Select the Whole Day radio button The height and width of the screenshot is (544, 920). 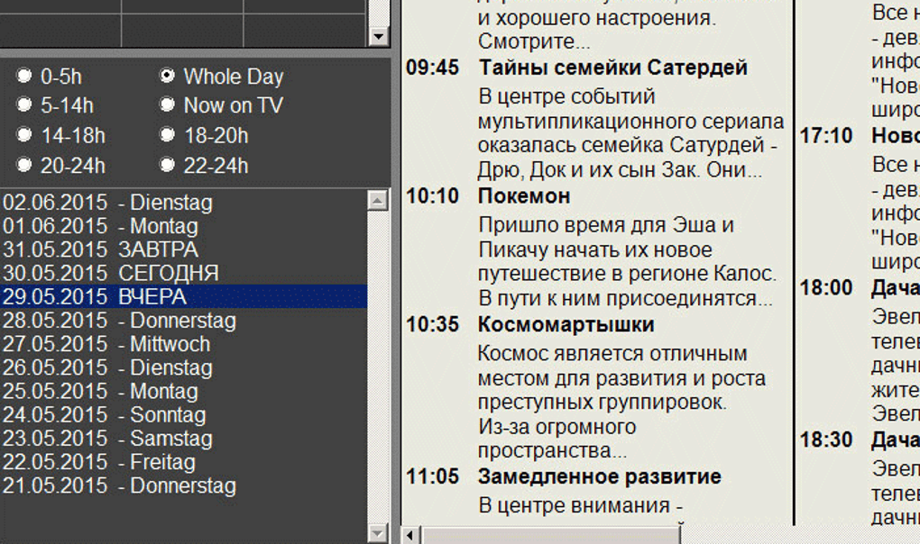pos(167,77)
